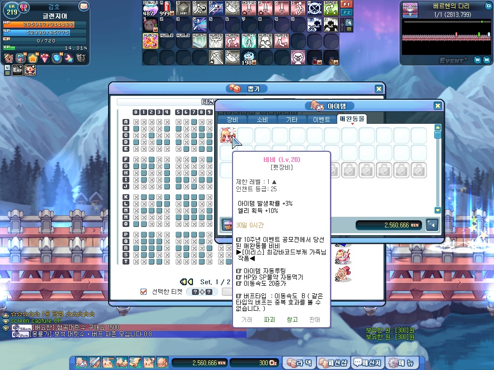
Task: Activate the D key running skill
Action: point(200,8)
